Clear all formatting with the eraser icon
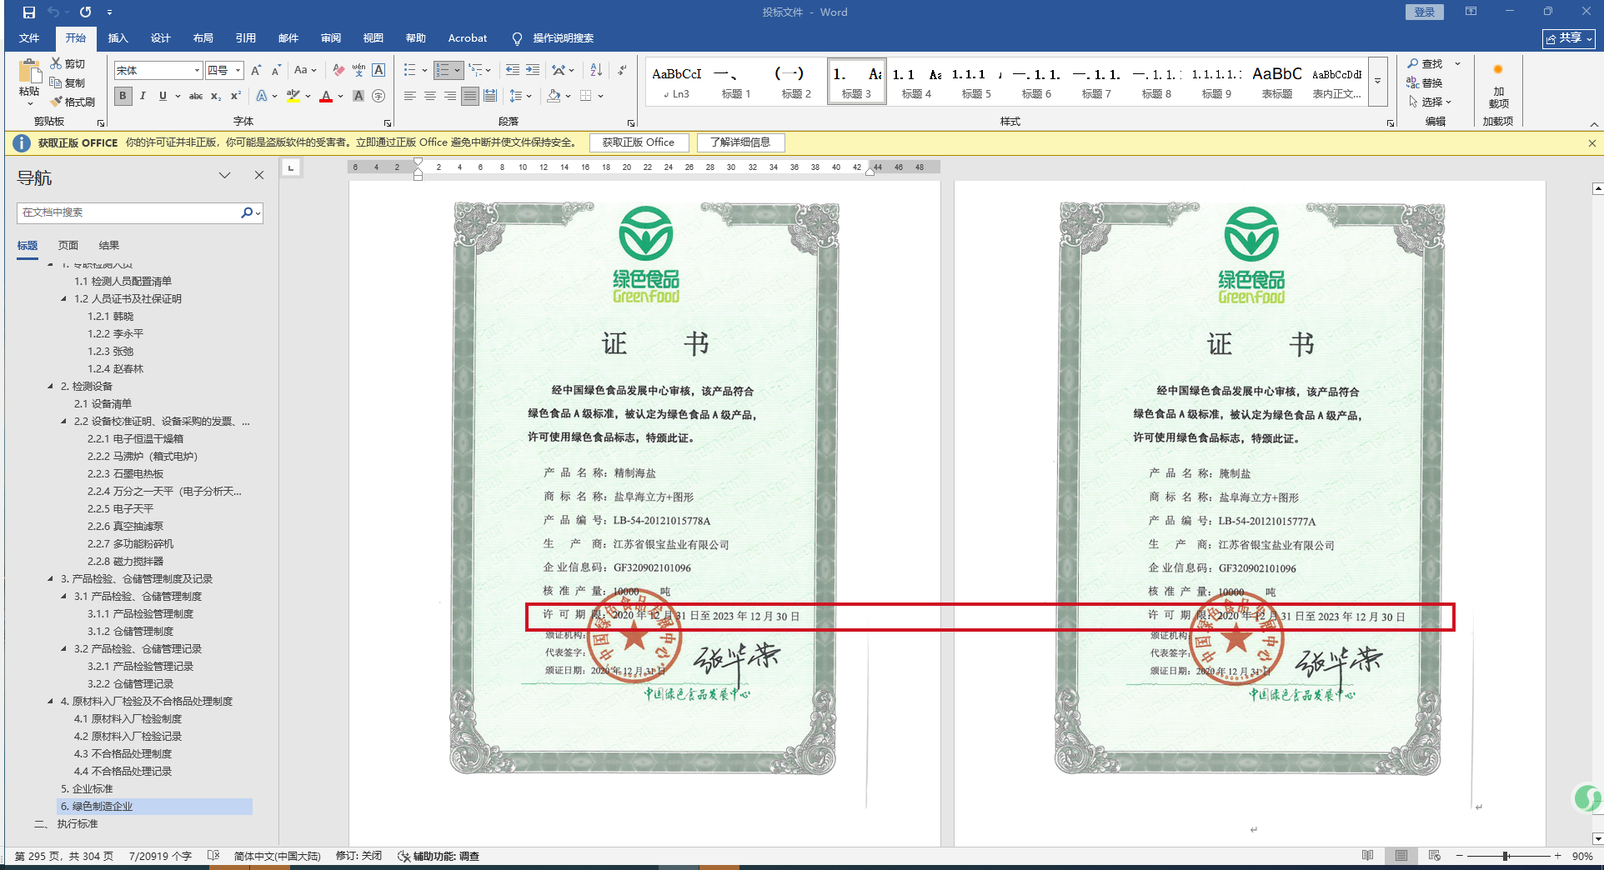Viewport: 1604px width, 870px height. pos(338,71)
